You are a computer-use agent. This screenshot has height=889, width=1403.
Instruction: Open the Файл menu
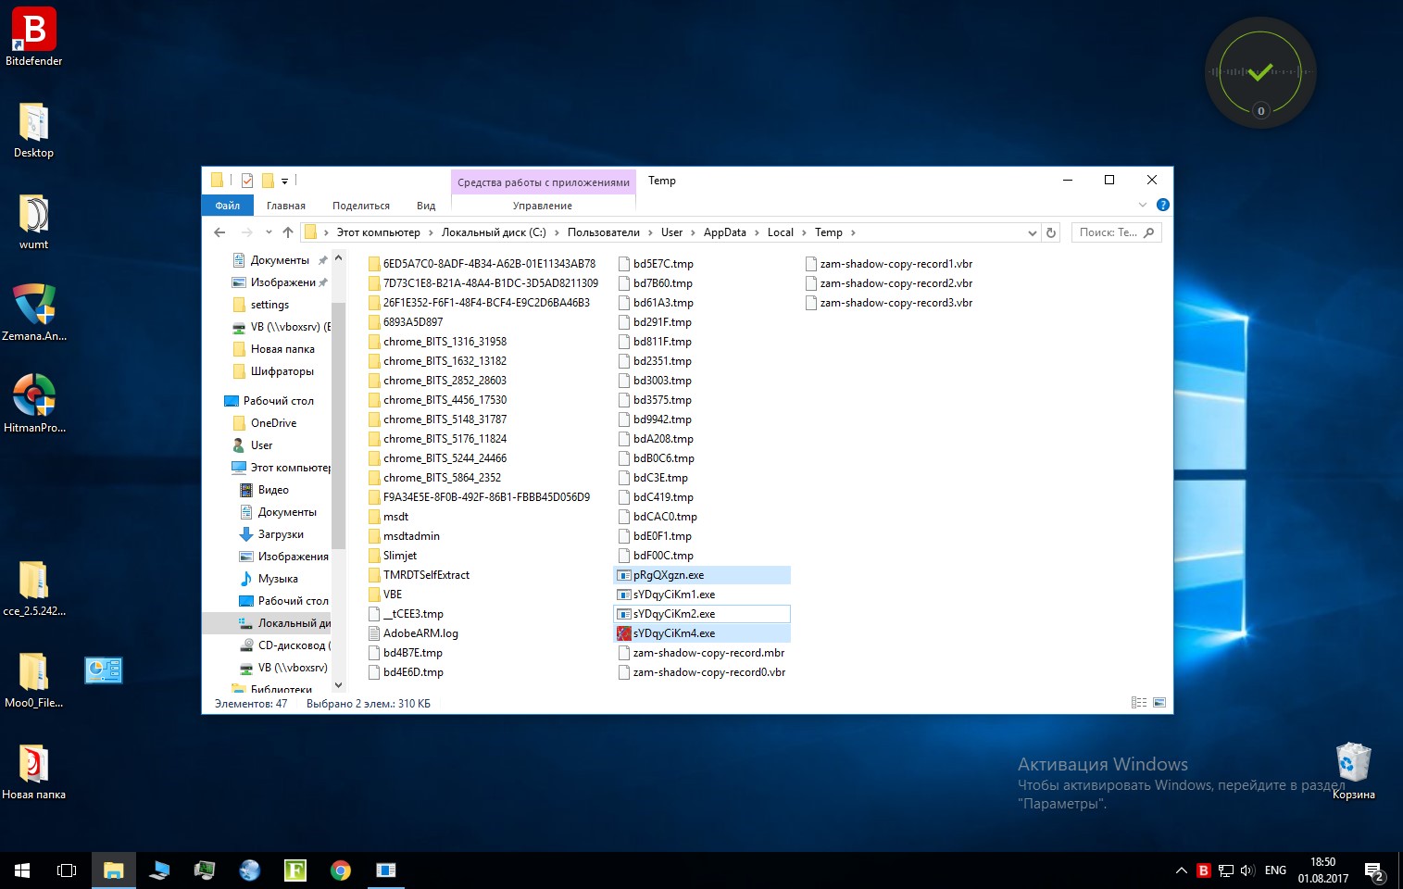(x=227, y=206)
